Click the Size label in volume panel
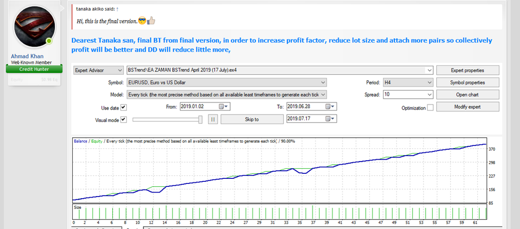The image size is (520, 229). point(77,208)
